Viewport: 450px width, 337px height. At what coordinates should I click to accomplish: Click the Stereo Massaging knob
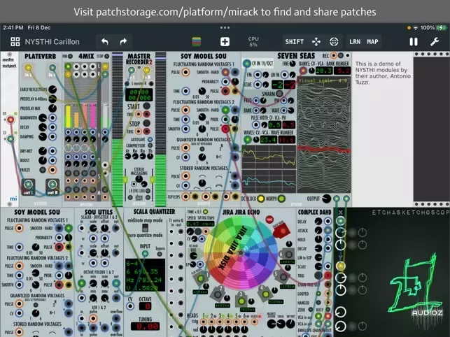[139, 179]
